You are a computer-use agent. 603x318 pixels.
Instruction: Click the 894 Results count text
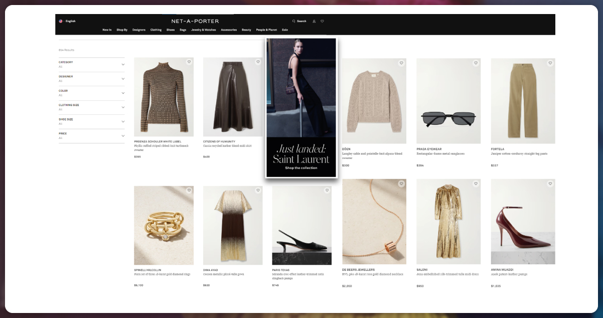tap(66, 50)
